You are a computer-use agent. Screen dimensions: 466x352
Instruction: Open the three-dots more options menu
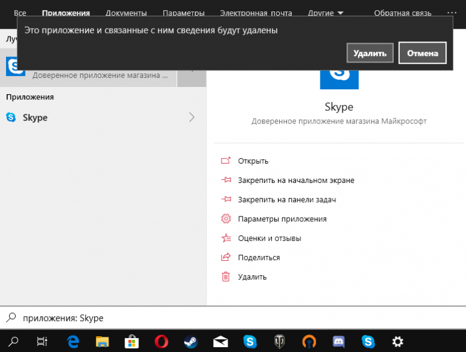coord(451,13)
